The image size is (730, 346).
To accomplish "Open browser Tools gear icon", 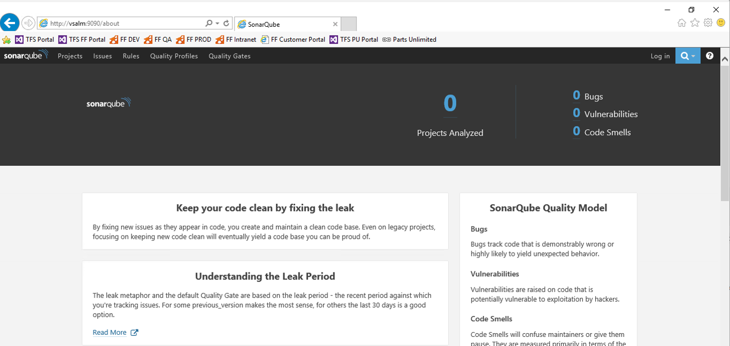I will (x=708, y=23).
